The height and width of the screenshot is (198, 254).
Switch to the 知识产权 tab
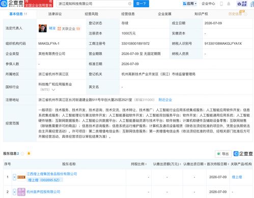201,14
